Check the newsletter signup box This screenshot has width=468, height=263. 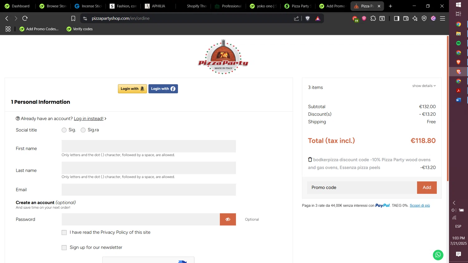click(x=64, y=247)
